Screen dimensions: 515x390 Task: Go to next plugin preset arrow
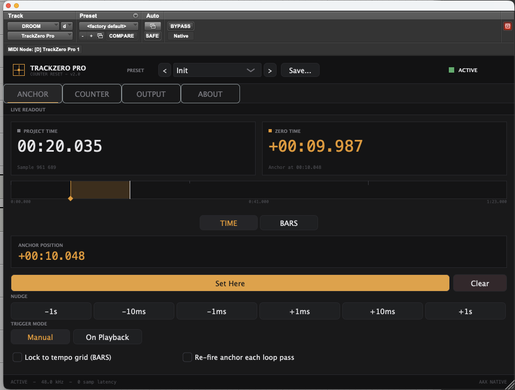(270, 70)
